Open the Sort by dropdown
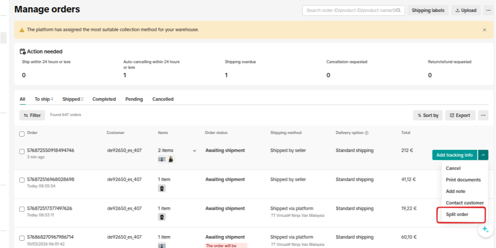The height and width of the screenshot is (248, 496). (x=428, y=115)
